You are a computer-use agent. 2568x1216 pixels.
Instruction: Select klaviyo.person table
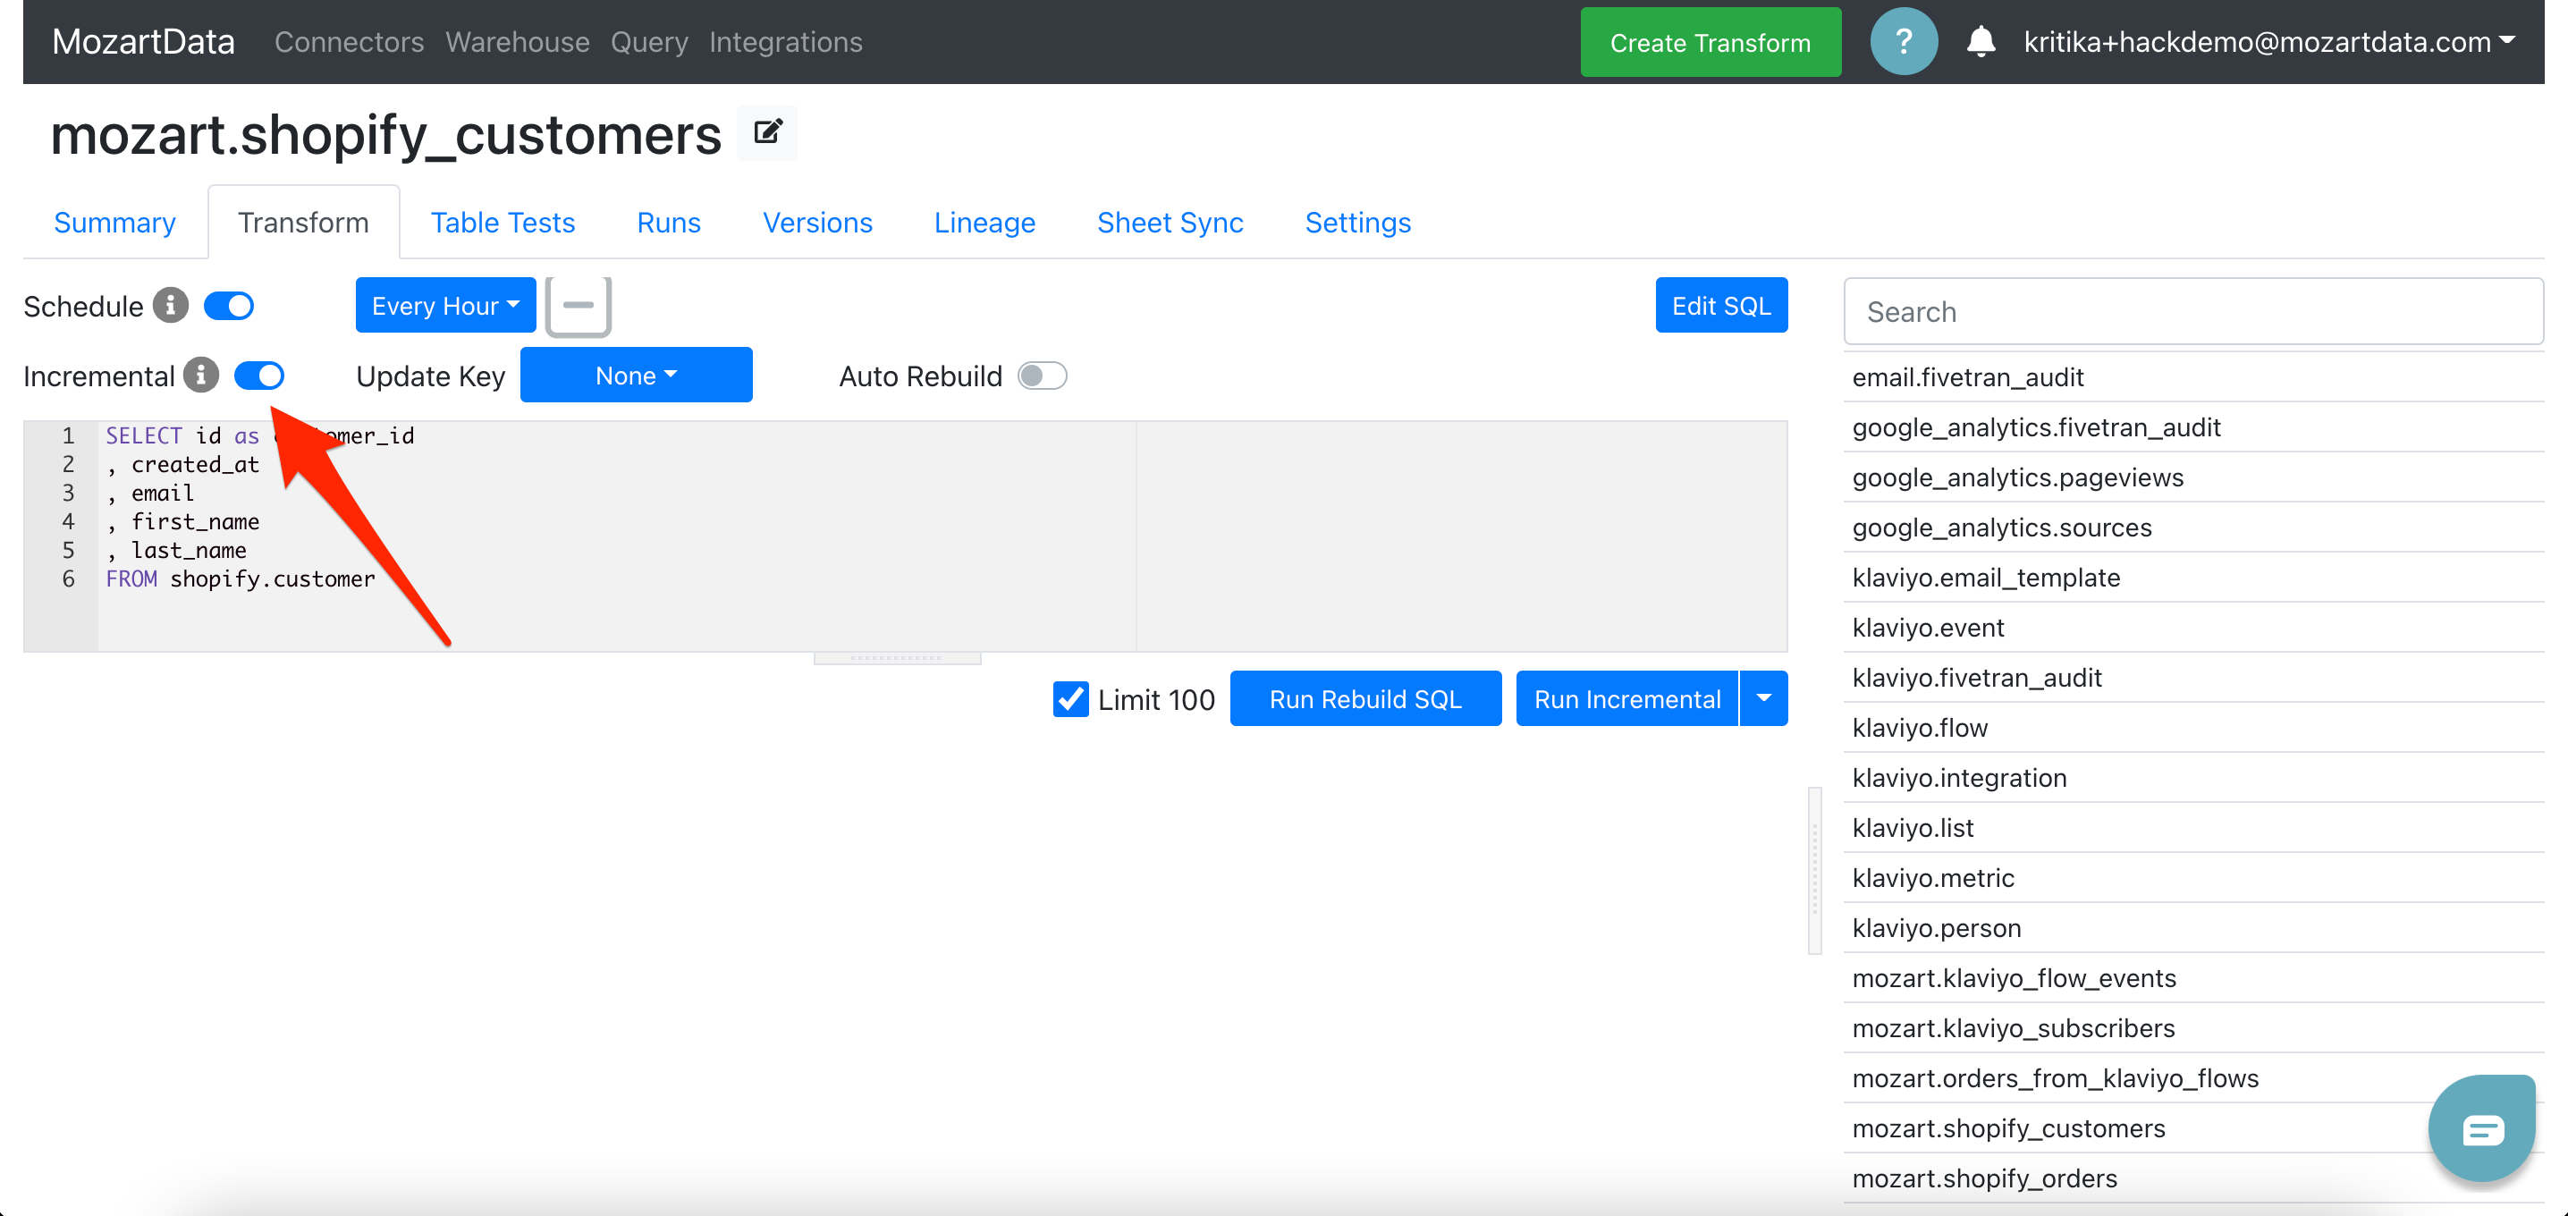click(x=2193, y=927)
